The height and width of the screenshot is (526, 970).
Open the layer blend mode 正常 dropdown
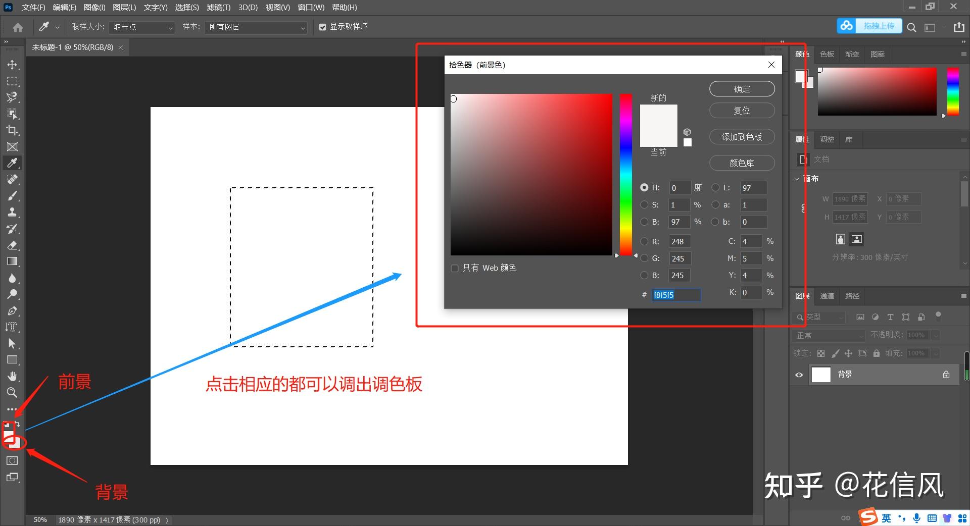(829, 335)
